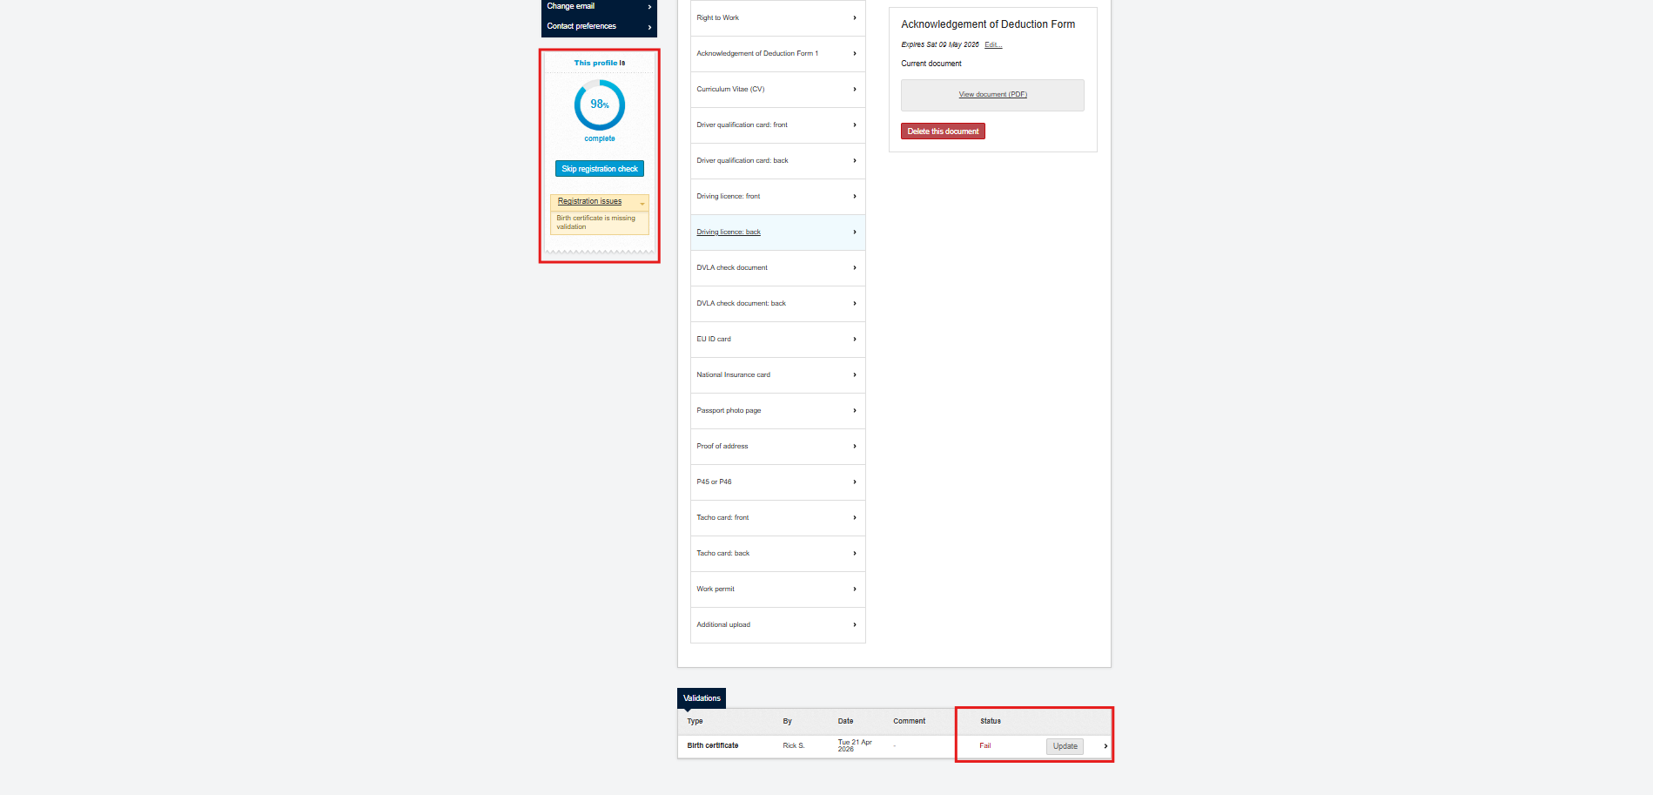
Task: Open the Curriculum Vitae (CV) entry
Action: pos(776,89)
